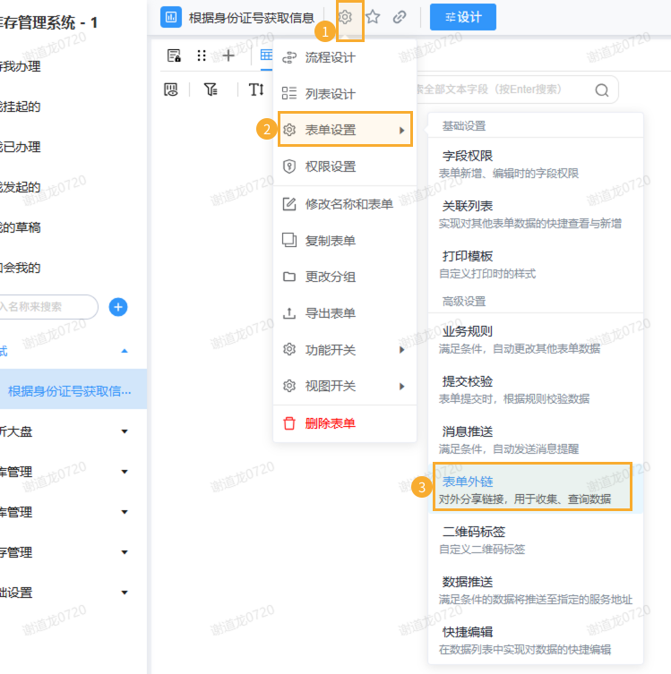671x674 pixels.
Task: Click the funnel filter icon
Action: [x=211, y=90]
